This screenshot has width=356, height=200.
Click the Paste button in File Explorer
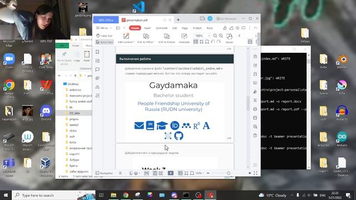(87, 57)
